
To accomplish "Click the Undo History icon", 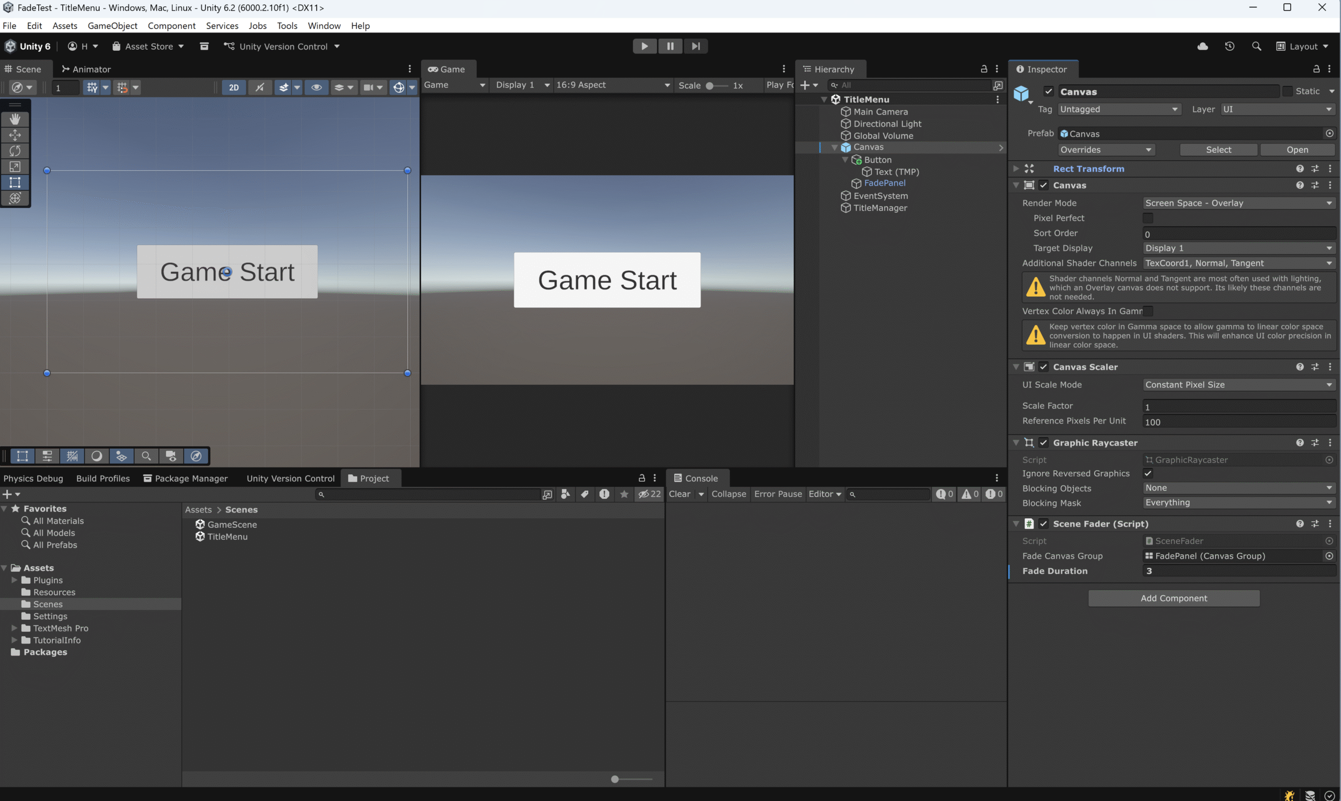I will coord(1229,47).
